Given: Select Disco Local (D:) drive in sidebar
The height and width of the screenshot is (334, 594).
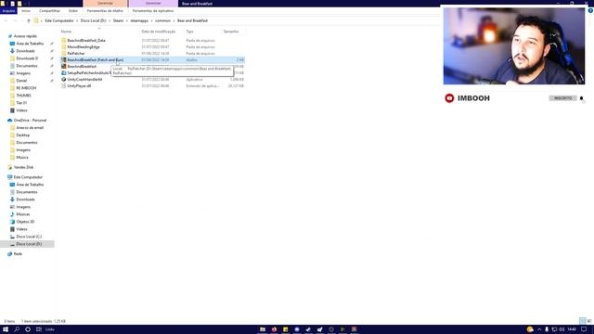Looking at the screenshot, I should click(29, 244).
